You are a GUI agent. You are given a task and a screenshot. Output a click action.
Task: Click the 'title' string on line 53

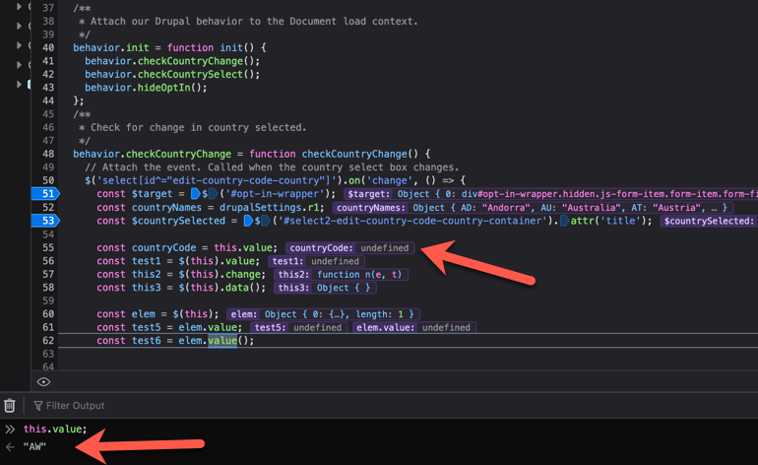(x=622, y=221)
